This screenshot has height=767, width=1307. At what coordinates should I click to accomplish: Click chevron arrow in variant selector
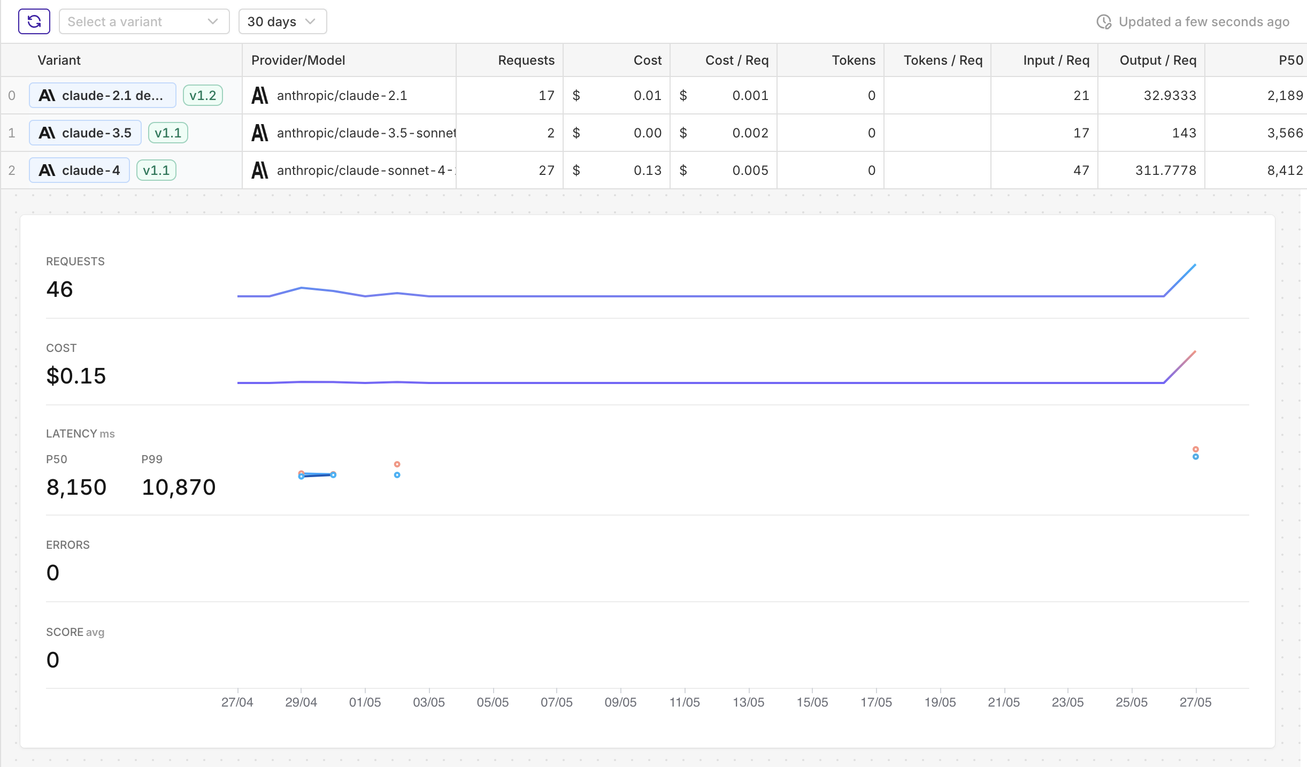[x=213, y=21]
